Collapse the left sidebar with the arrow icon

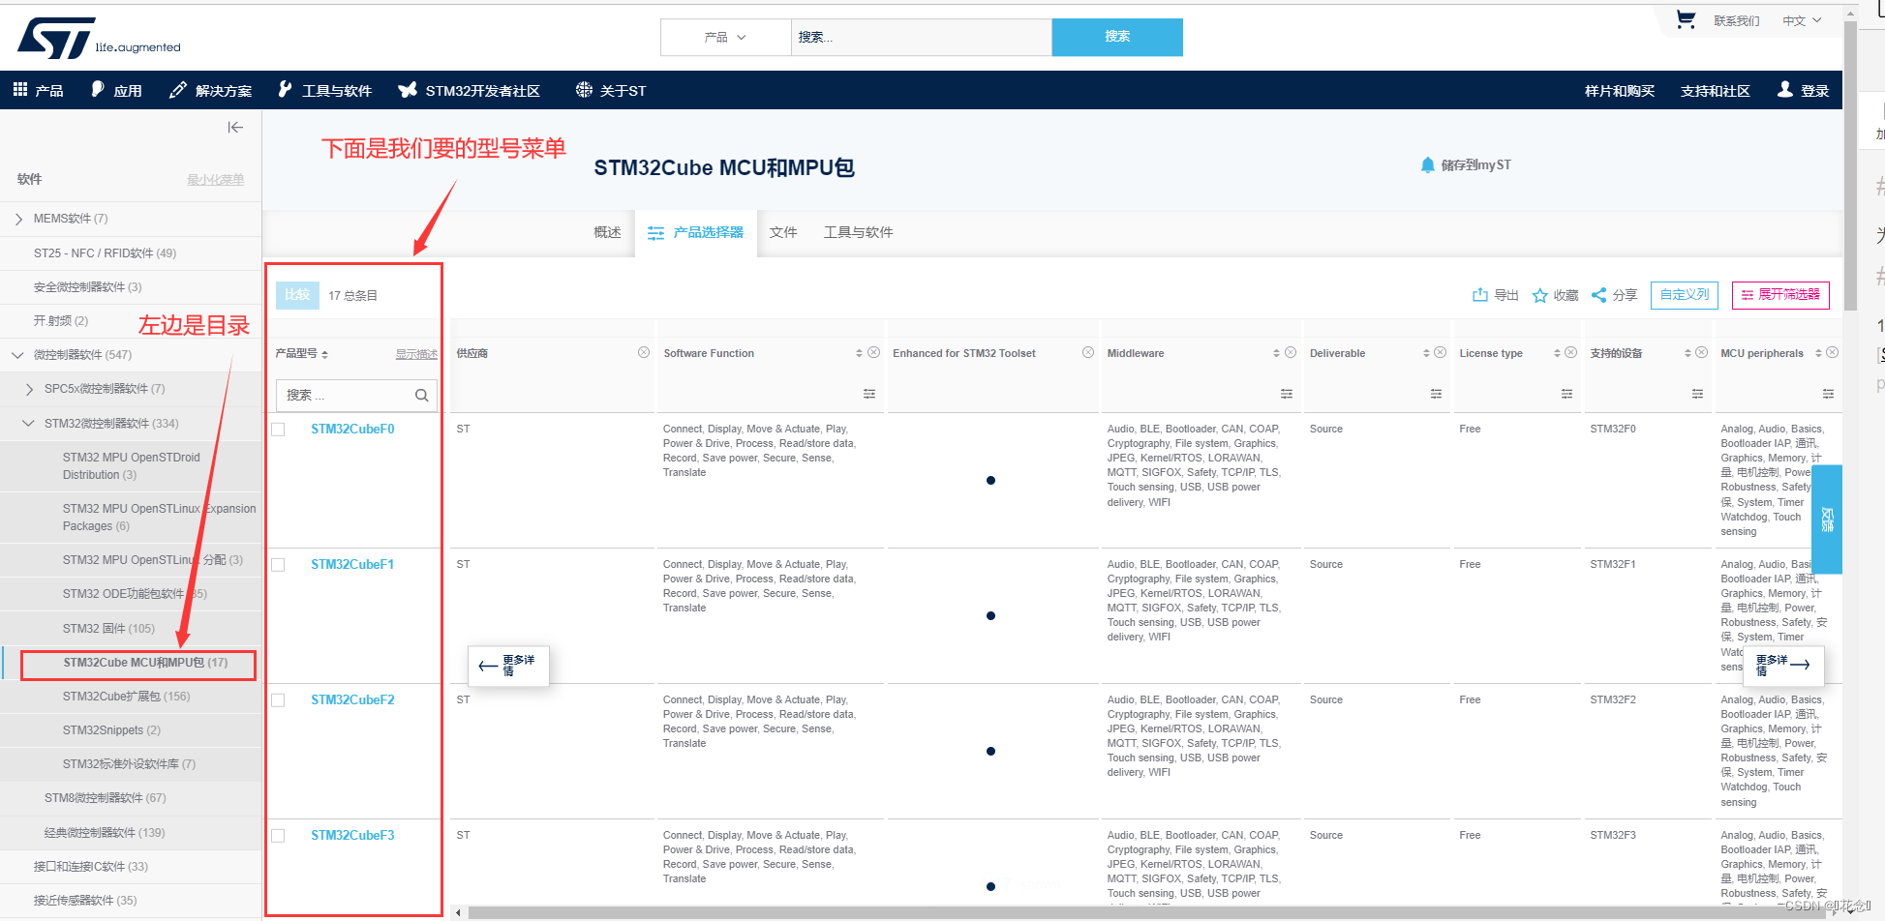[235, 127]
